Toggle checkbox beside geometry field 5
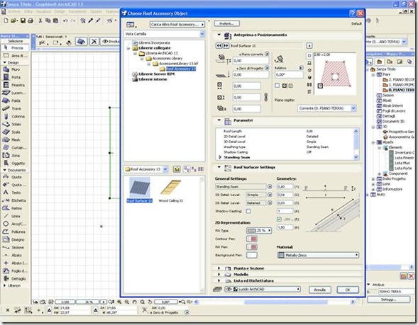Viewport: 418px width, 325px height. (x=279, y=219)
